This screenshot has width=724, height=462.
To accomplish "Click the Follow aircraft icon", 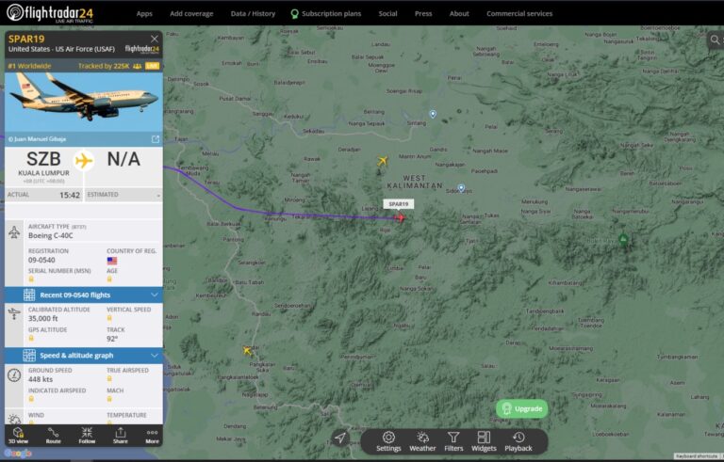I will click(x=87, y=435).
